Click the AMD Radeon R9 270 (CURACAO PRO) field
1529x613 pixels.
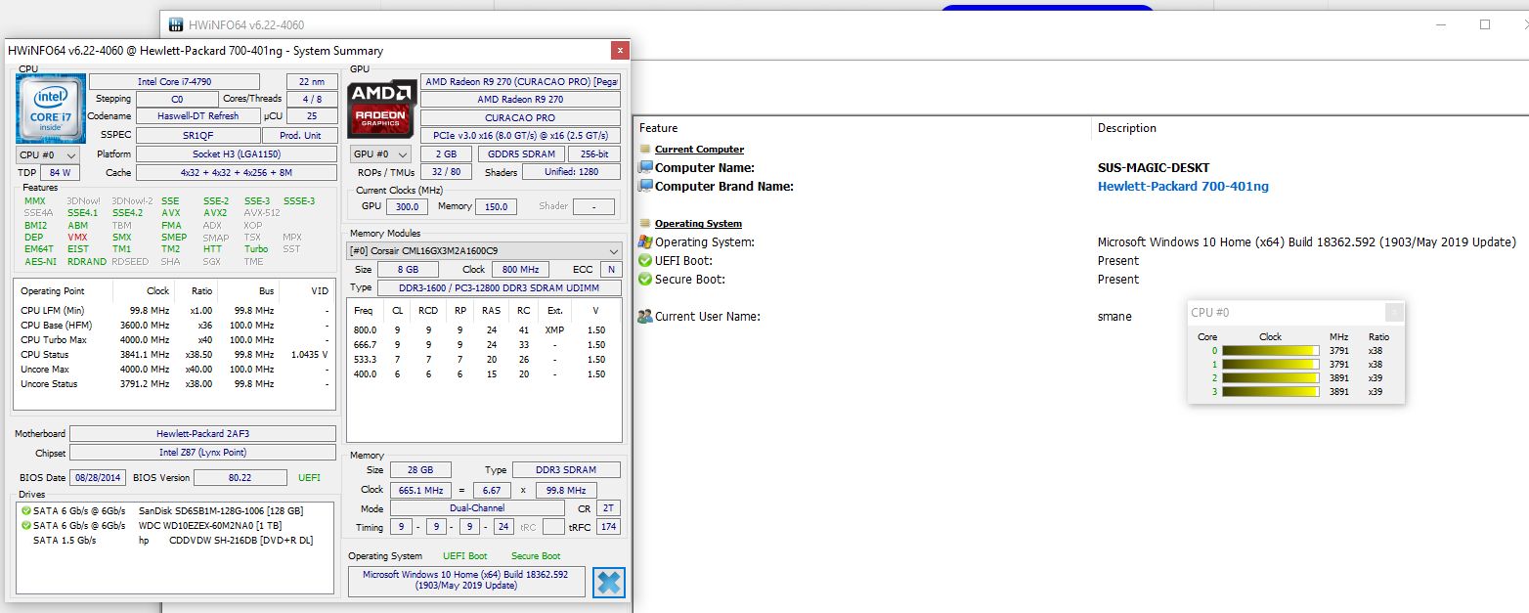click(x=520, y=82)
